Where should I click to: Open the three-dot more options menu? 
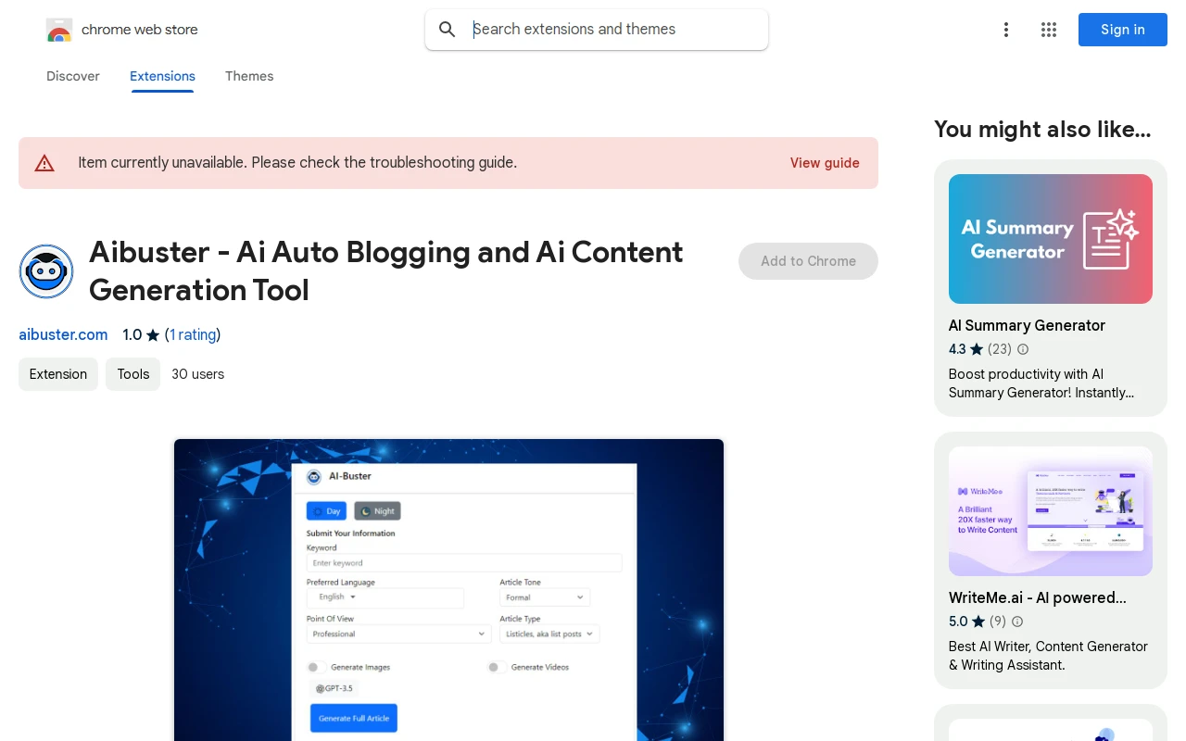click(x=1006, y=30)
